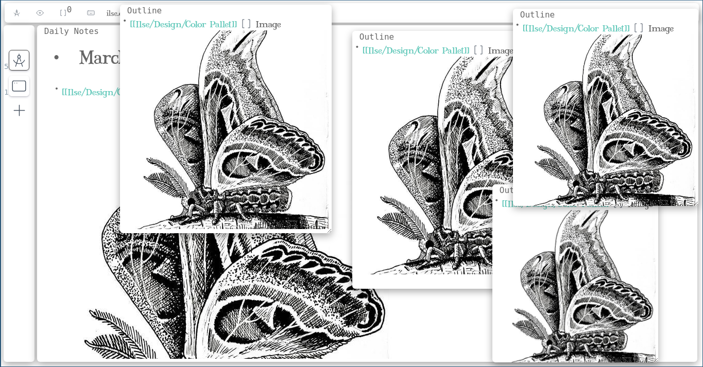Screen dimensions: 703x367
Task: Select the window frame button in left sidebar
Action: coord(19,86)
